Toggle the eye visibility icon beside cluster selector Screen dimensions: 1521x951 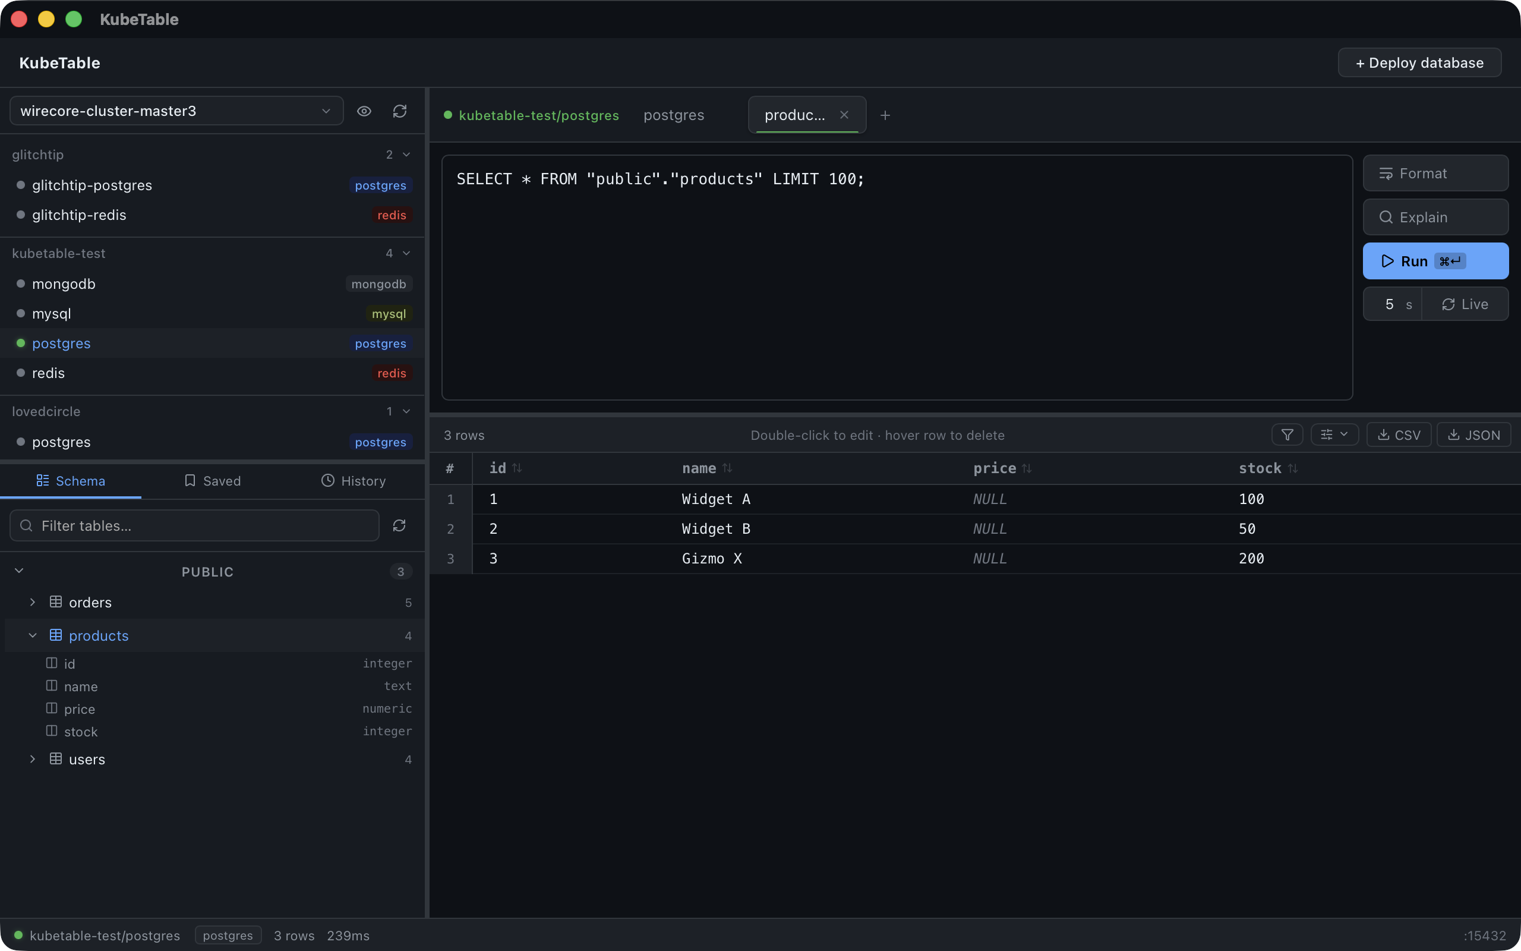[x=364, y=111]
